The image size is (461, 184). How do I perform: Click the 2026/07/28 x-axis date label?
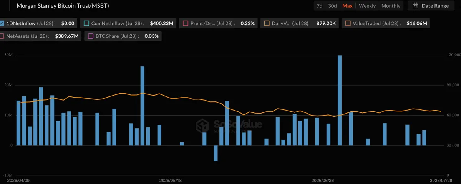tap(441, 180)
